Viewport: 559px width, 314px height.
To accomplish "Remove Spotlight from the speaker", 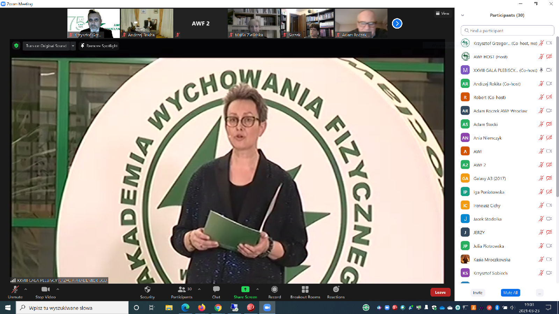I will 99,46.
